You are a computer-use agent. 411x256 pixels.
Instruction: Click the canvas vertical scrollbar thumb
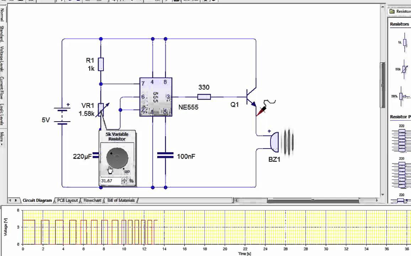[383, 85]
